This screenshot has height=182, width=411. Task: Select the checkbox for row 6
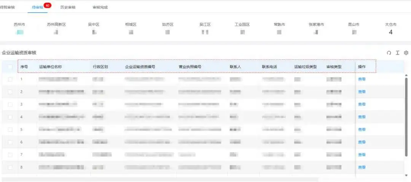click(10, 142)
